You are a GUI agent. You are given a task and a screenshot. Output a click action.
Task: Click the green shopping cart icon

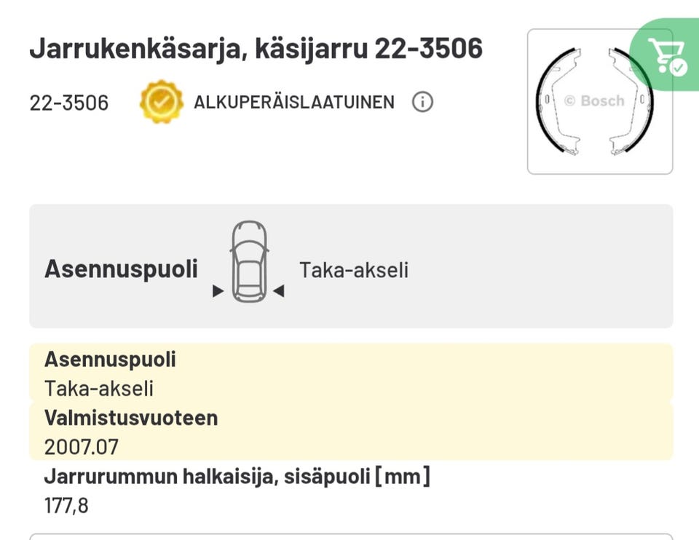667,52
